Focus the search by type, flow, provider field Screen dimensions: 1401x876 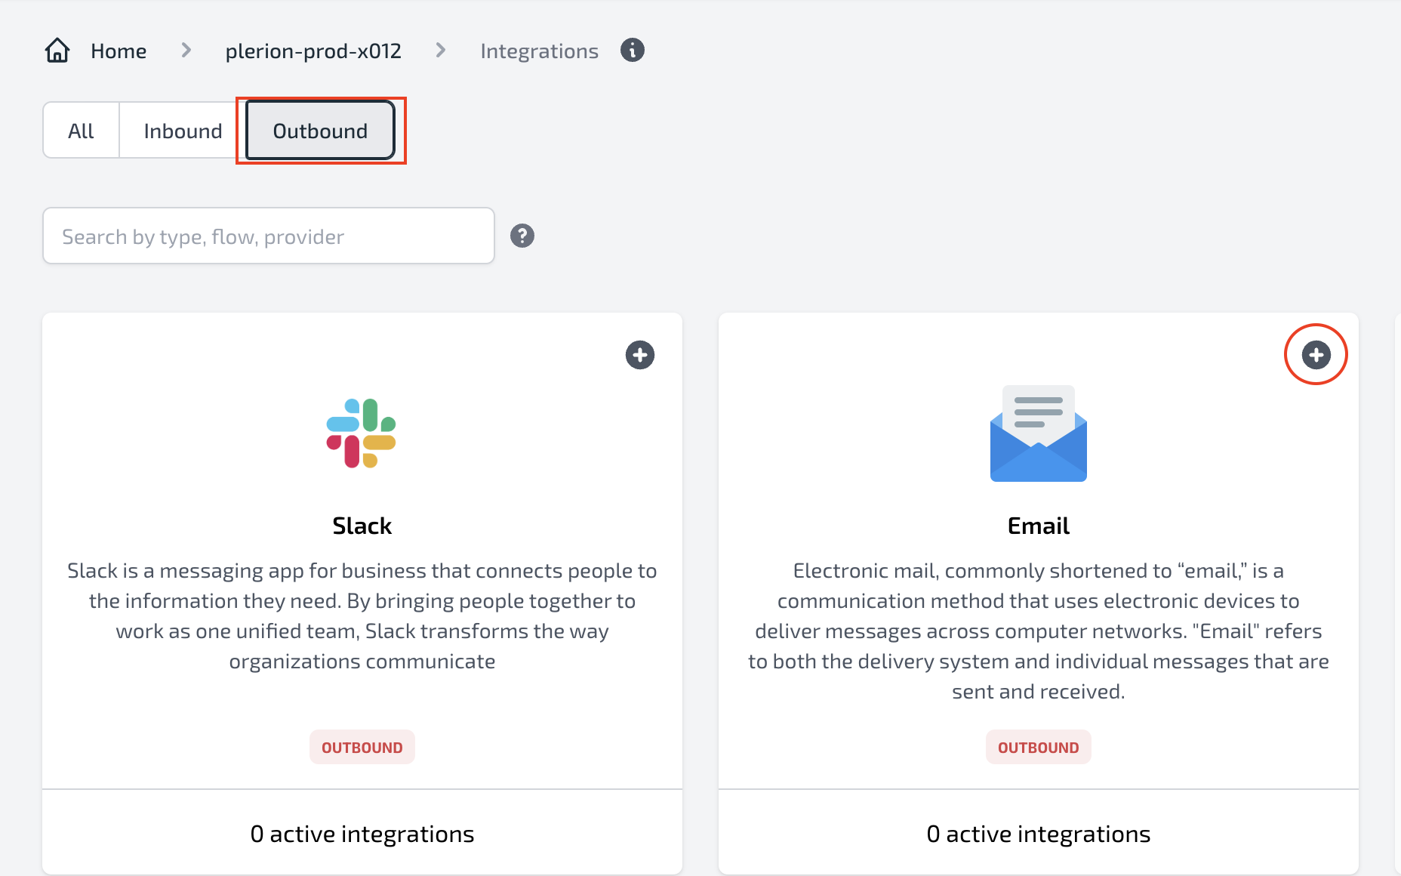click(x=269, y=236)
